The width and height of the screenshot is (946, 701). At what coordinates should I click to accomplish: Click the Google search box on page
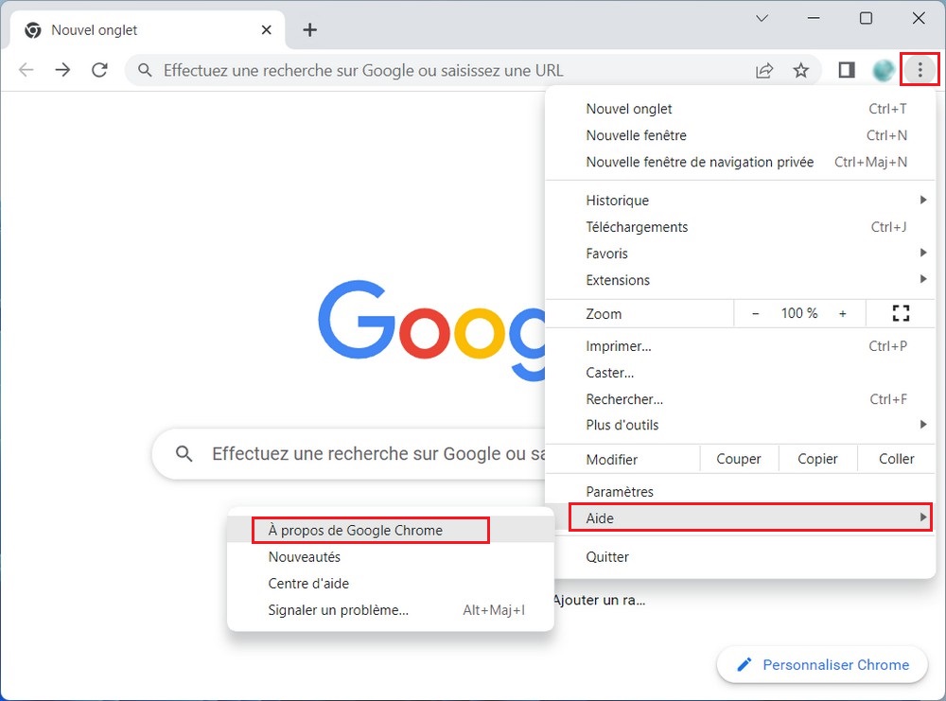[x=349, y=454]
